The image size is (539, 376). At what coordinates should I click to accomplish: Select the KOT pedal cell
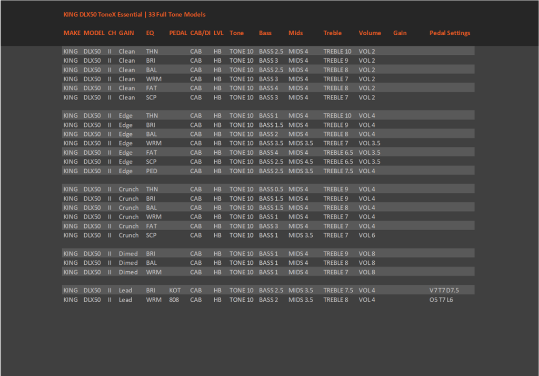[x=175, y=290]
